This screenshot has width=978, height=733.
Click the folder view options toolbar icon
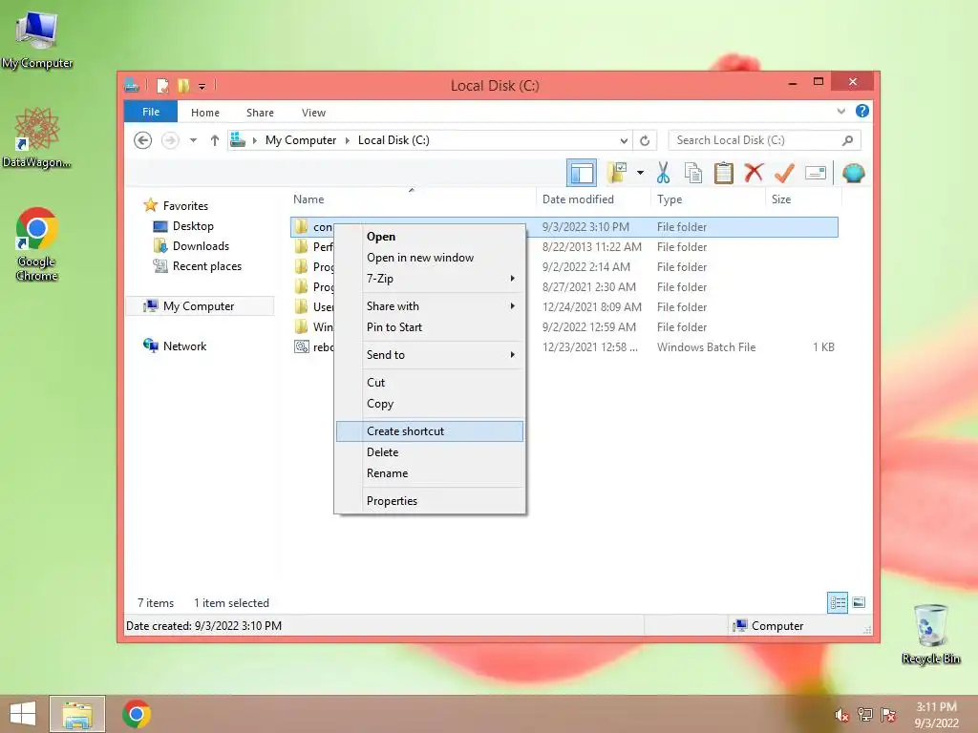pyautogui.click(x=617, y=173)
